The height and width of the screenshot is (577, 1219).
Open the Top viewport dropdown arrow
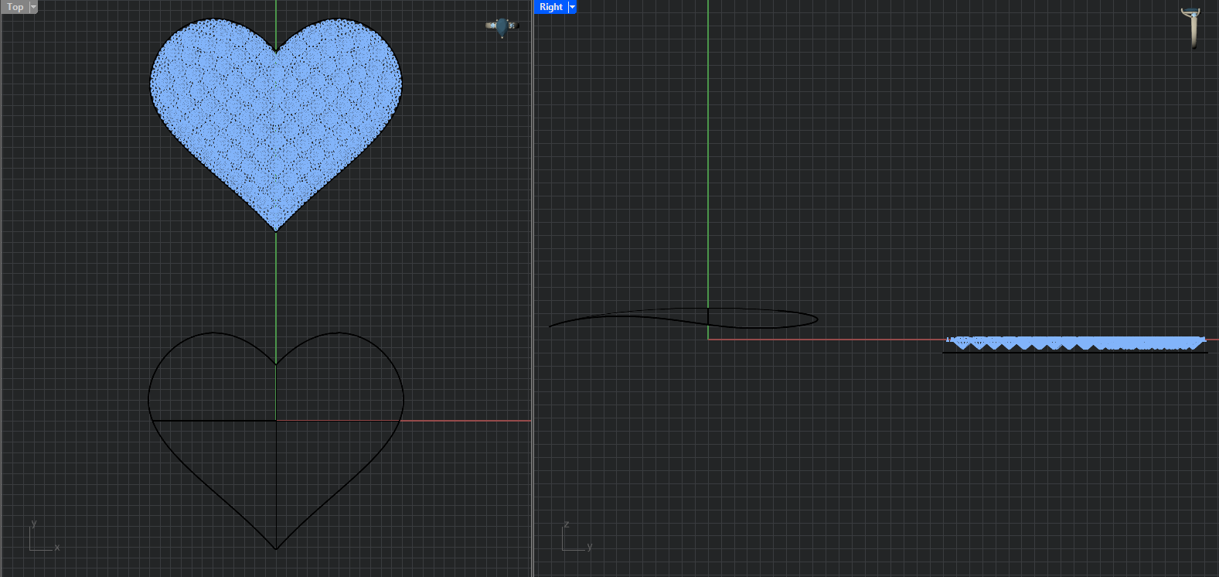(33, 7)
